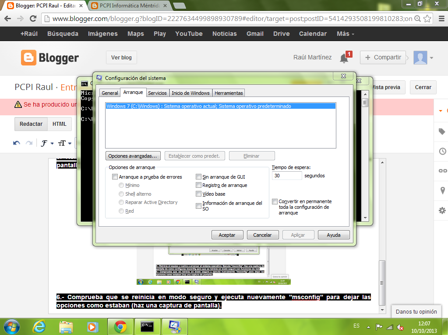
Task: Check Vídeo base option
Action: click(x=198, y=194)
